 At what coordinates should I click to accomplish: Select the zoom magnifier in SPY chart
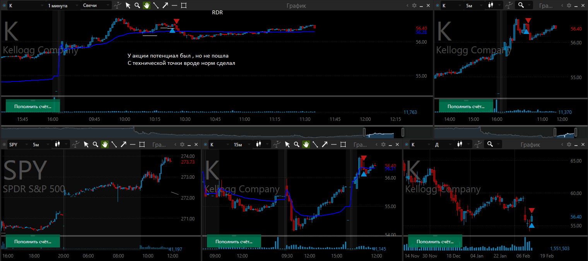click(x=95, y=144)
